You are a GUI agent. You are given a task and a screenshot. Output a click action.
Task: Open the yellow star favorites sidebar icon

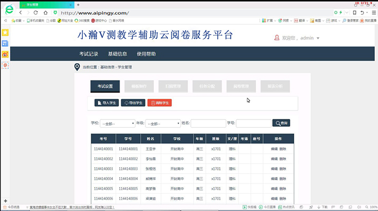5,33
